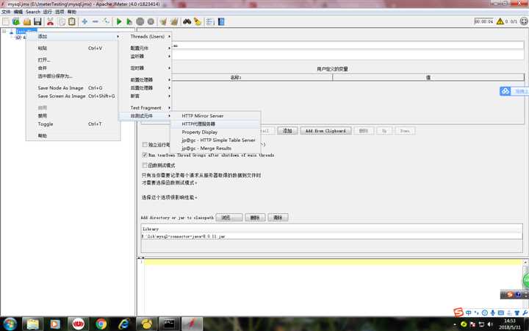
Task: Click the 清除 classpath button
Action: (x=278, y=218)
